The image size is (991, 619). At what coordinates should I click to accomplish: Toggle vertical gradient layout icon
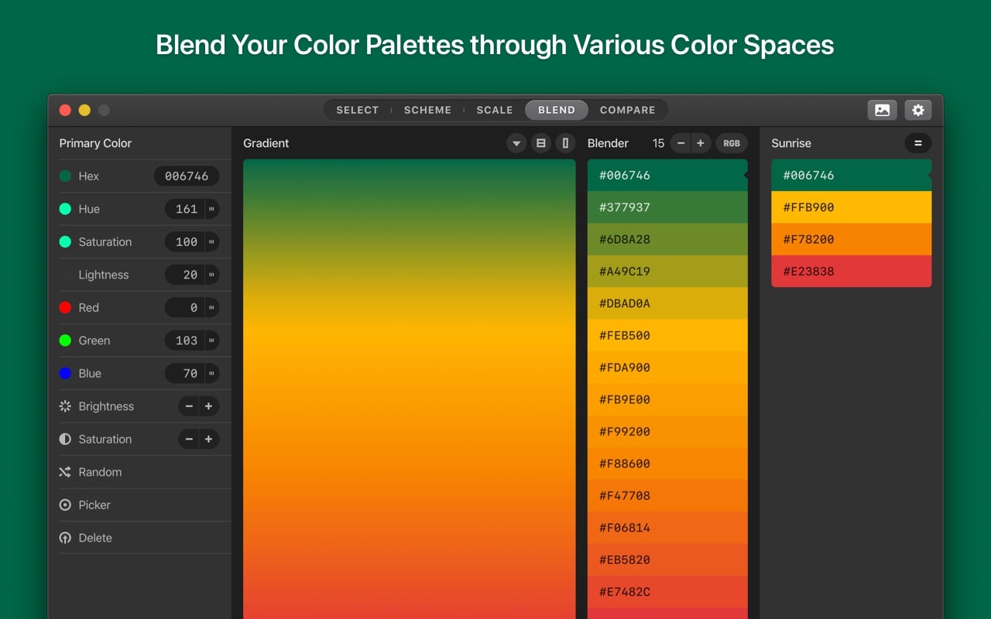pyautogui.click(x=565, y=143)
